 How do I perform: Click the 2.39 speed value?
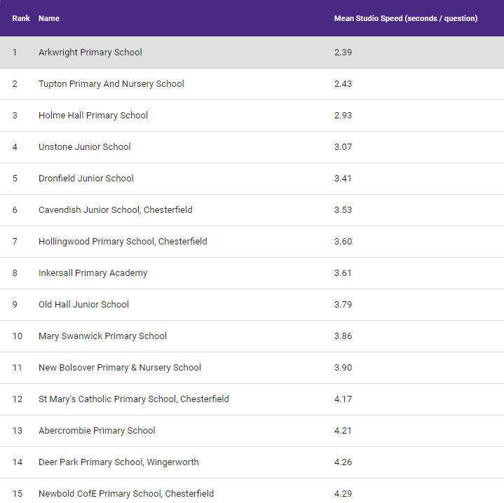343,52
